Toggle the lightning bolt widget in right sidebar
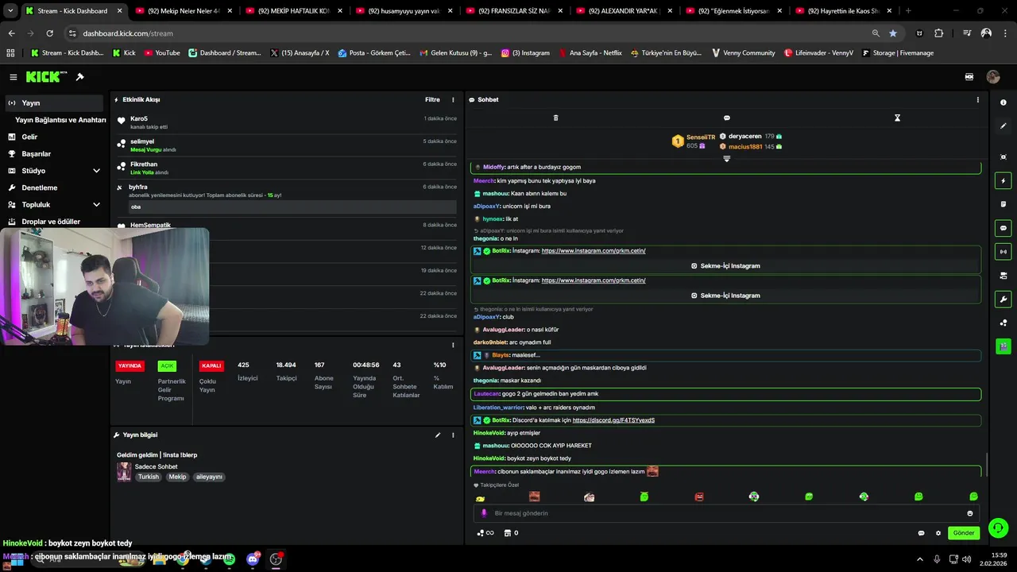 pyautogui.click(x=1003, y=181)
